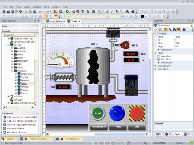Image resolution: width=194 pixels, height=145 pixels.
Task: Collapse the General property group
Action: point(156,34)
